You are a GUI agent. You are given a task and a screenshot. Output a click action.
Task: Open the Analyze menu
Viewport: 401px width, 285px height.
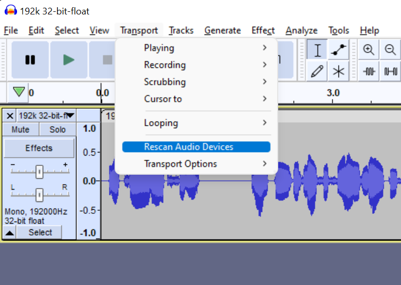click(x=301, y=30)
